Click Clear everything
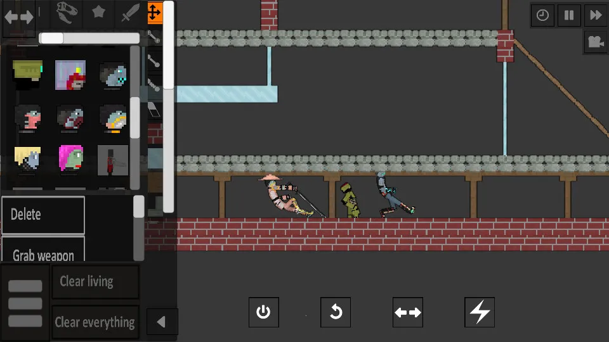The height and width of the screenshot is (342, 609). (95, 322)
